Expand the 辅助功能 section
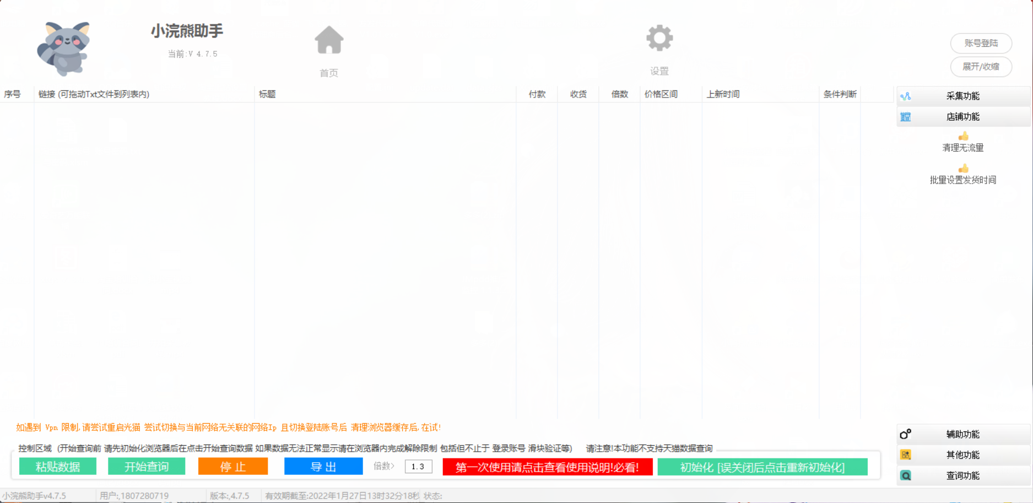 point(962,434)
